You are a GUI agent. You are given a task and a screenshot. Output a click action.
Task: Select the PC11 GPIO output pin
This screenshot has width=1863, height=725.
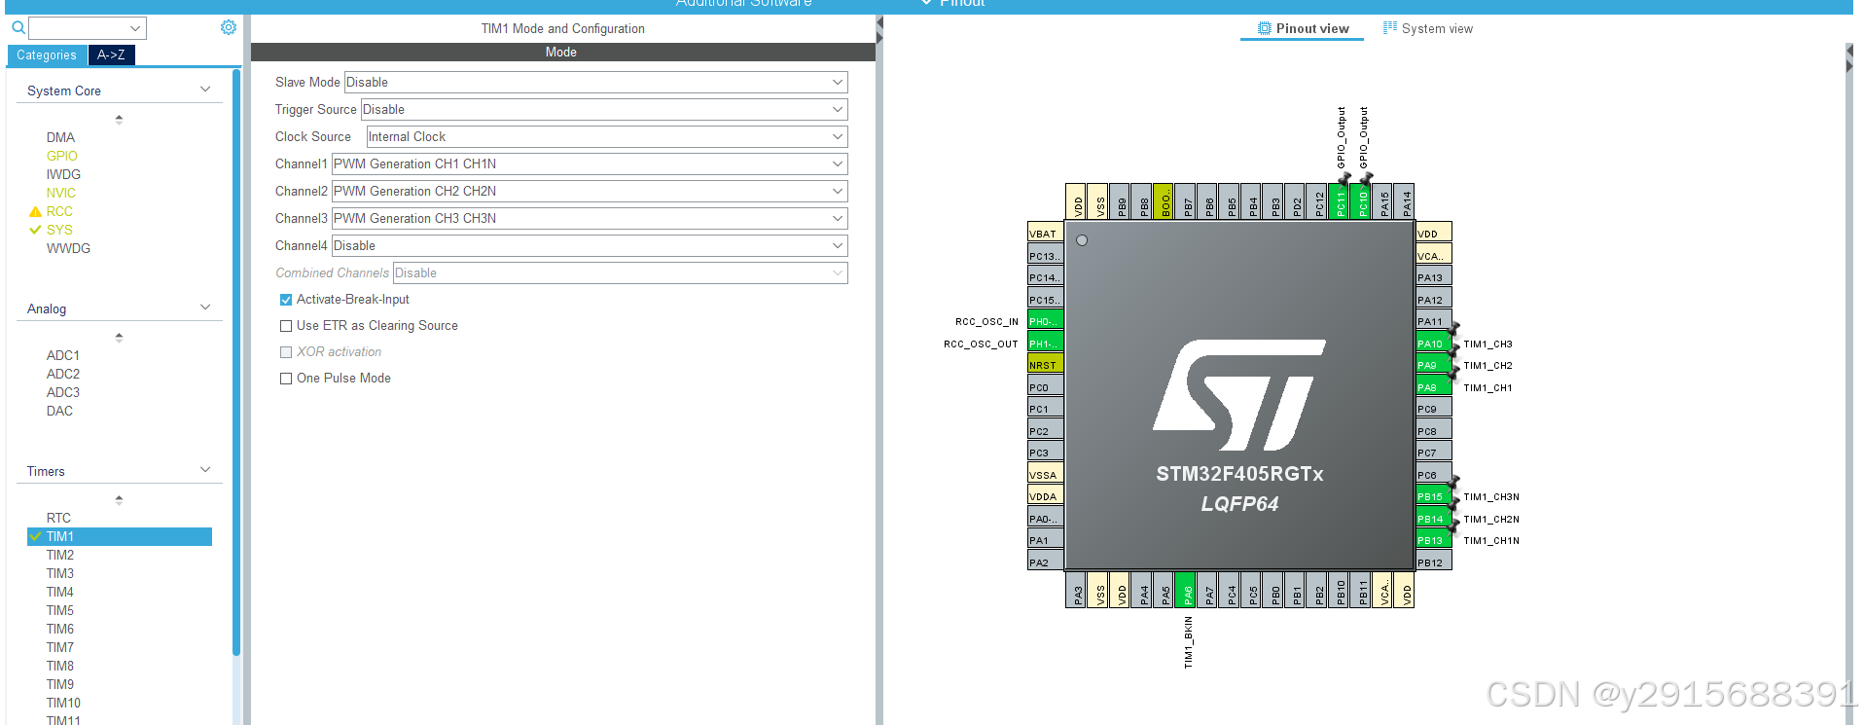(1341, 201)
